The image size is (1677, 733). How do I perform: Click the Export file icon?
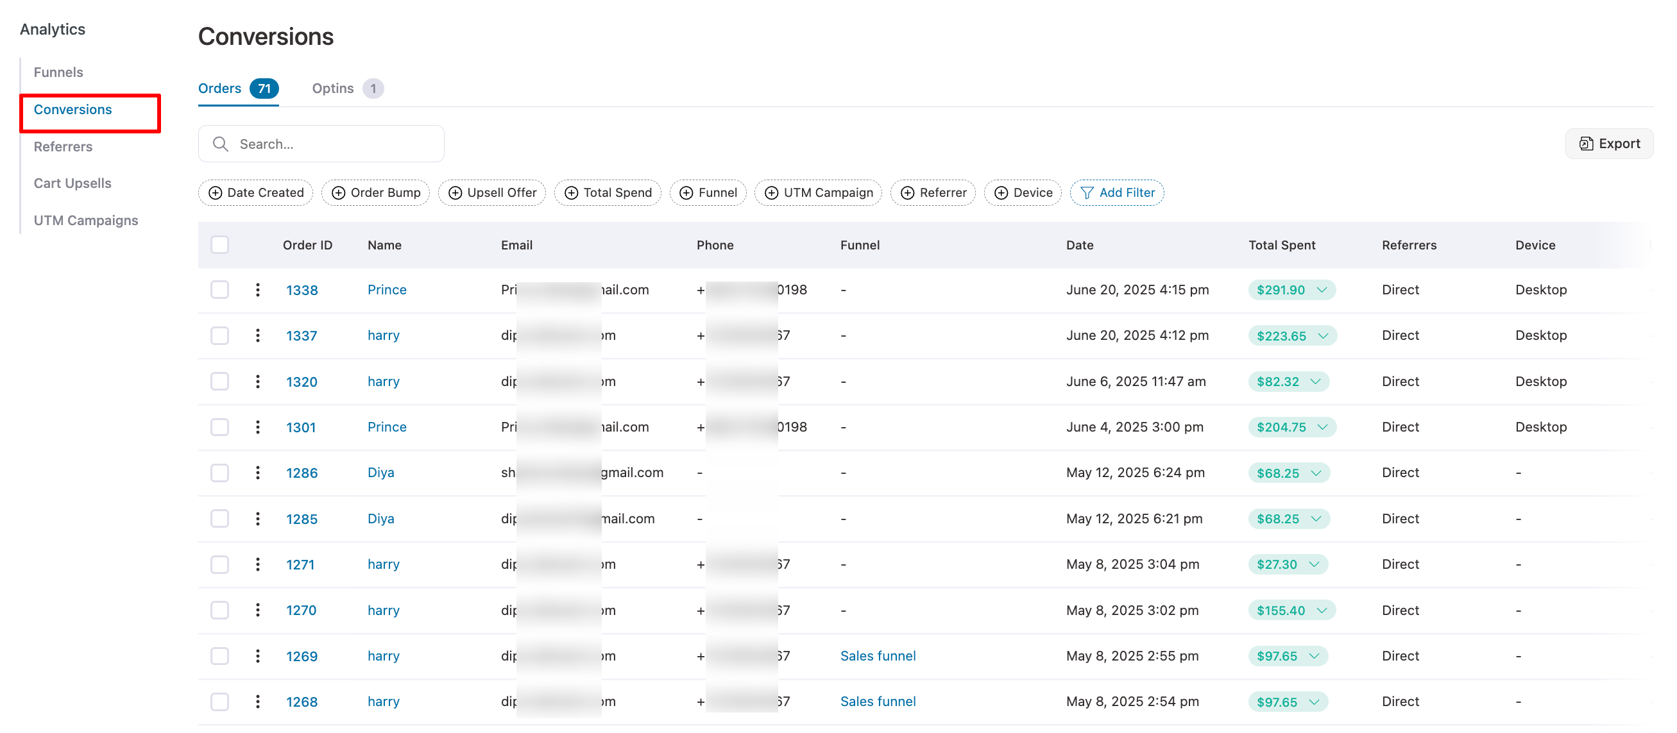(1587, 144)
